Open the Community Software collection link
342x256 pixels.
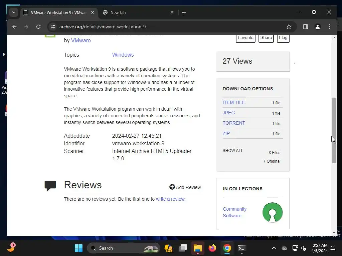pos(235,212)
